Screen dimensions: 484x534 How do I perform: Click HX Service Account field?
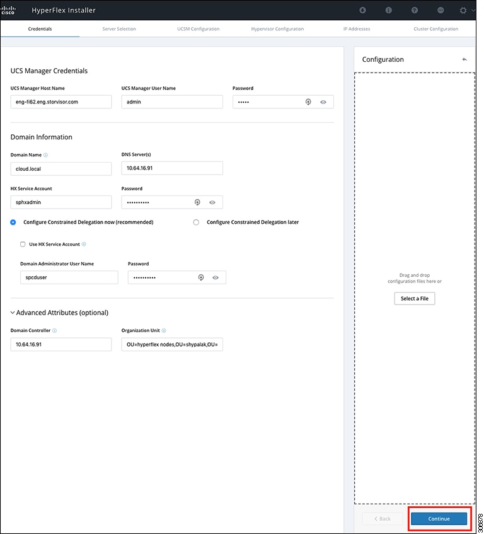(x=61, y=202)
